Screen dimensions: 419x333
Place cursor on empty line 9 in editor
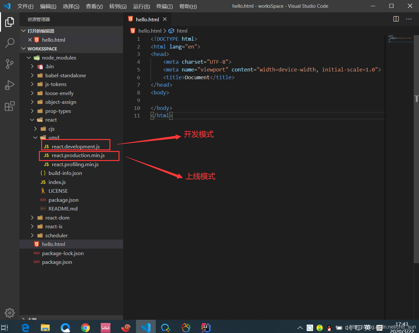[x=267, y=100]
